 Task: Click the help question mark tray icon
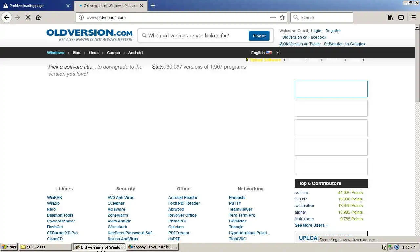(x=384, y=247)
